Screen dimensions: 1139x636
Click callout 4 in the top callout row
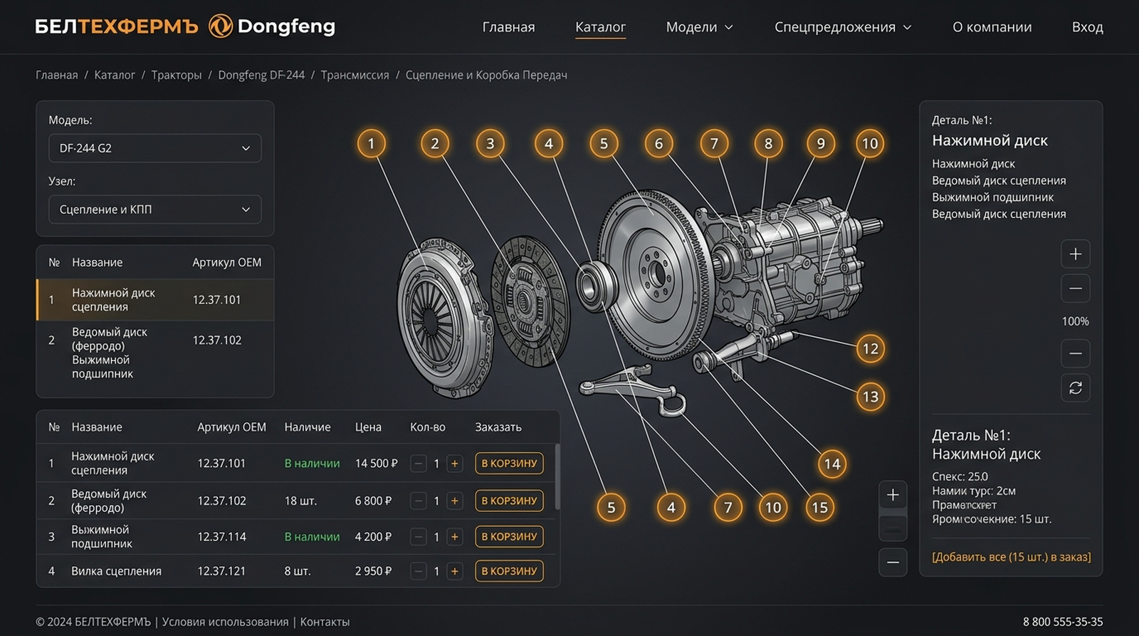pos(549,143)
